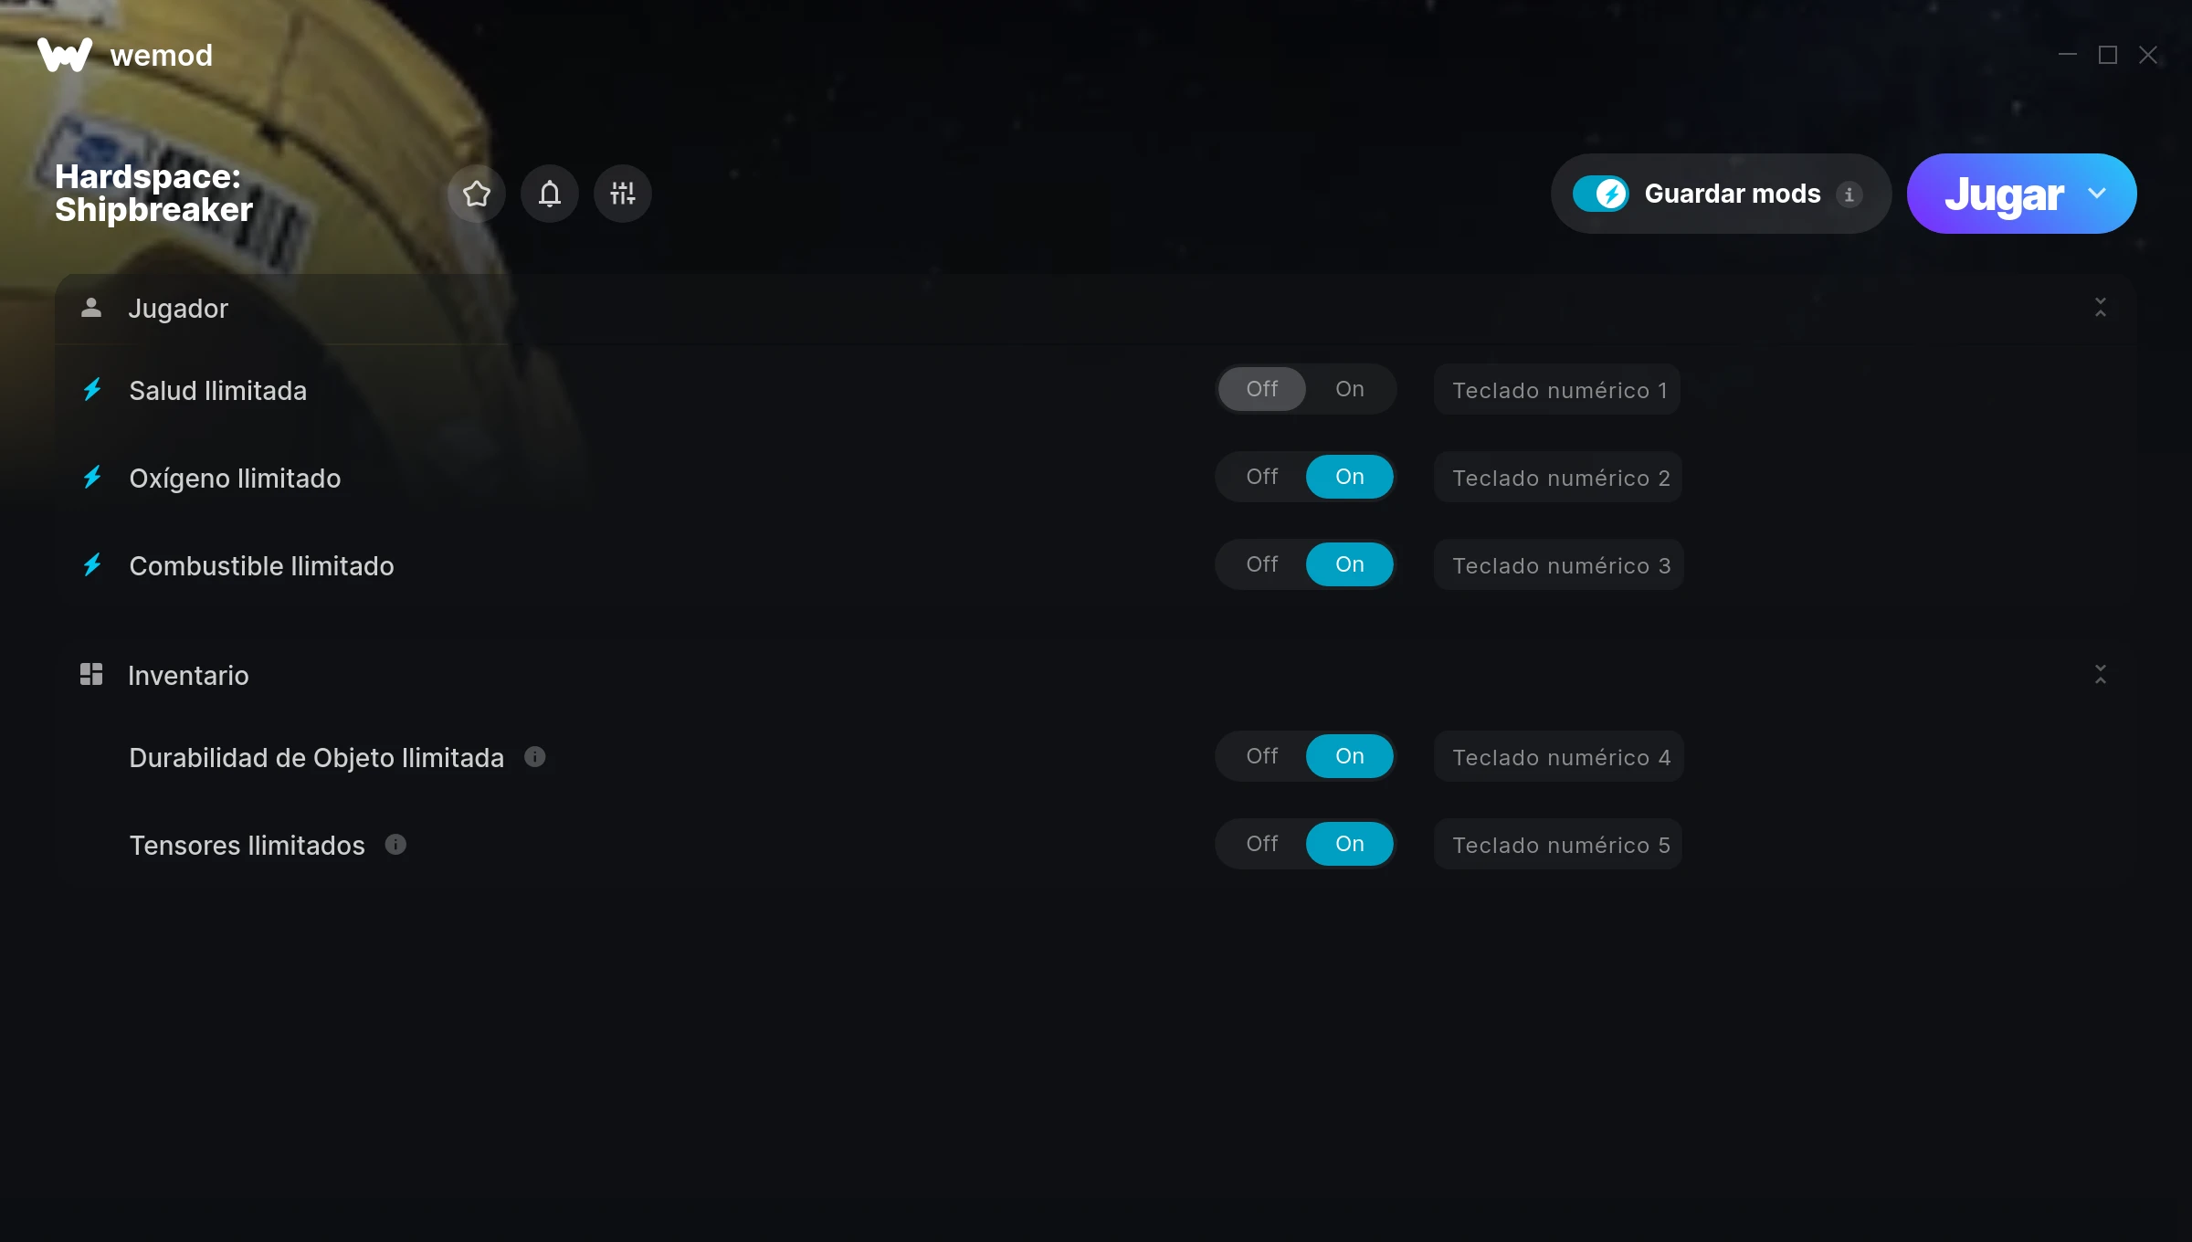Add game to favorites with star icon

pyautogui.click(x=477, y=194)
